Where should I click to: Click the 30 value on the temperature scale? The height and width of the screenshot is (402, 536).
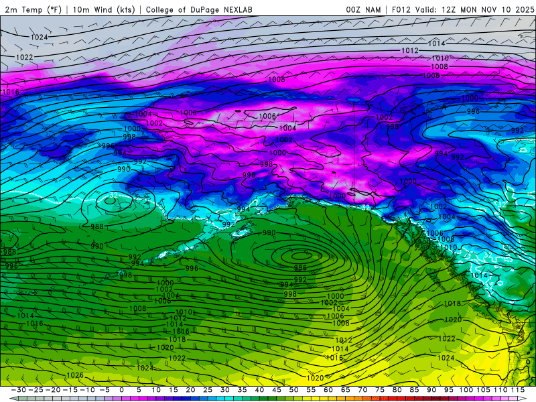[x=224, y=390]
